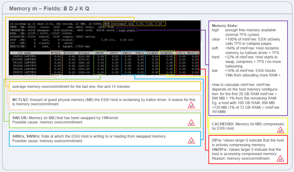The width and height of the screenshot is (294, 172).
Task: Click the warning triangle in the CACHEUSD box
Action: pyautogui.click(x=280, y=130)
